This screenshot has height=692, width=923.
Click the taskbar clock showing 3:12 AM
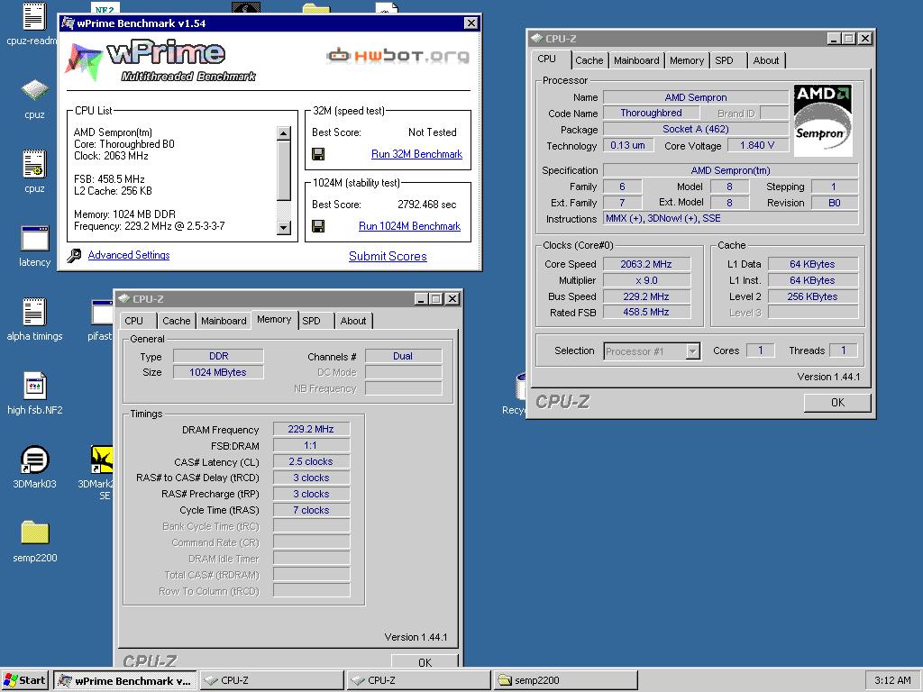point(892,680)
